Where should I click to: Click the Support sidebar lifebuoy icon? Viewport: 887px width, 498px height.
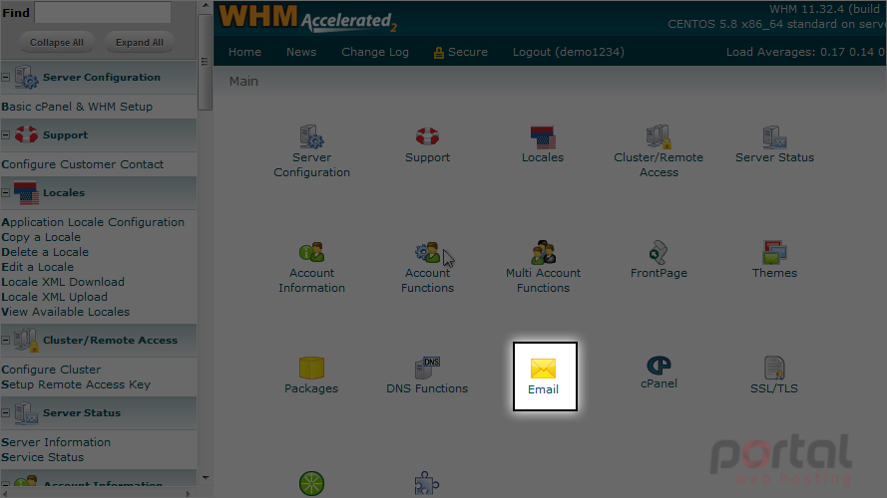point(26,134)
